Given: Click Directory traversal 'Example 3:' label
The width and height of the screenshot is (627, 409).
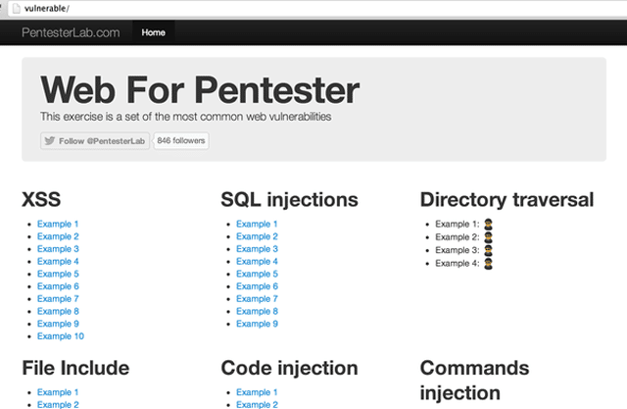Looking at the screenshot, I should coord(458,250).
